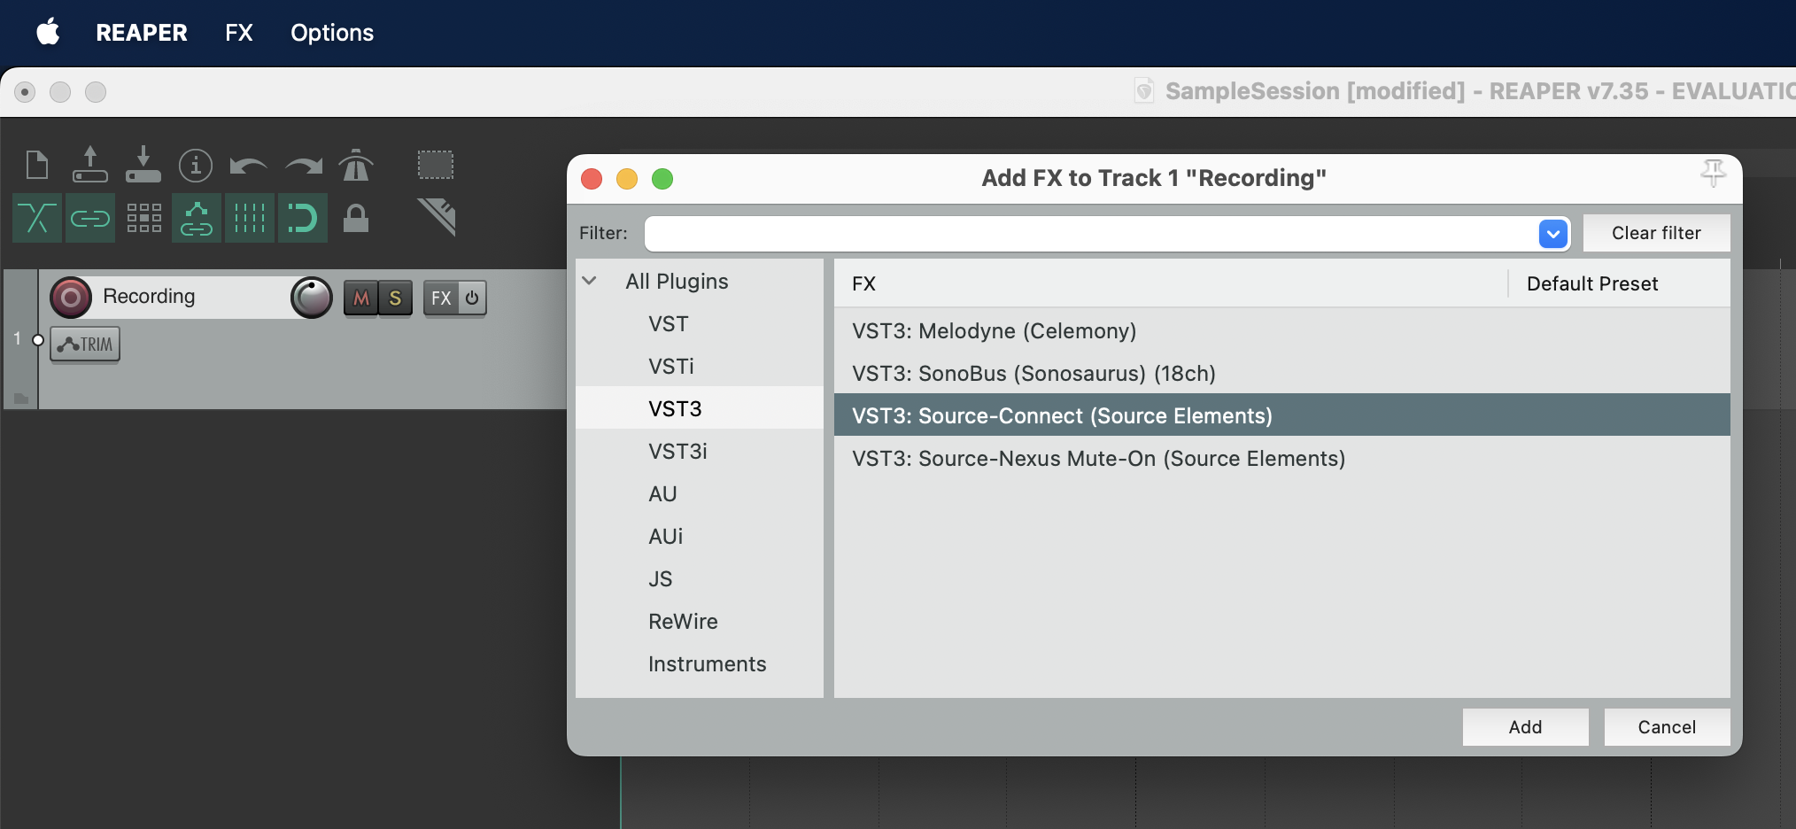Open the FX menu in menu bar
This screenshot has height=829, width=1796.
click(238, 33)
